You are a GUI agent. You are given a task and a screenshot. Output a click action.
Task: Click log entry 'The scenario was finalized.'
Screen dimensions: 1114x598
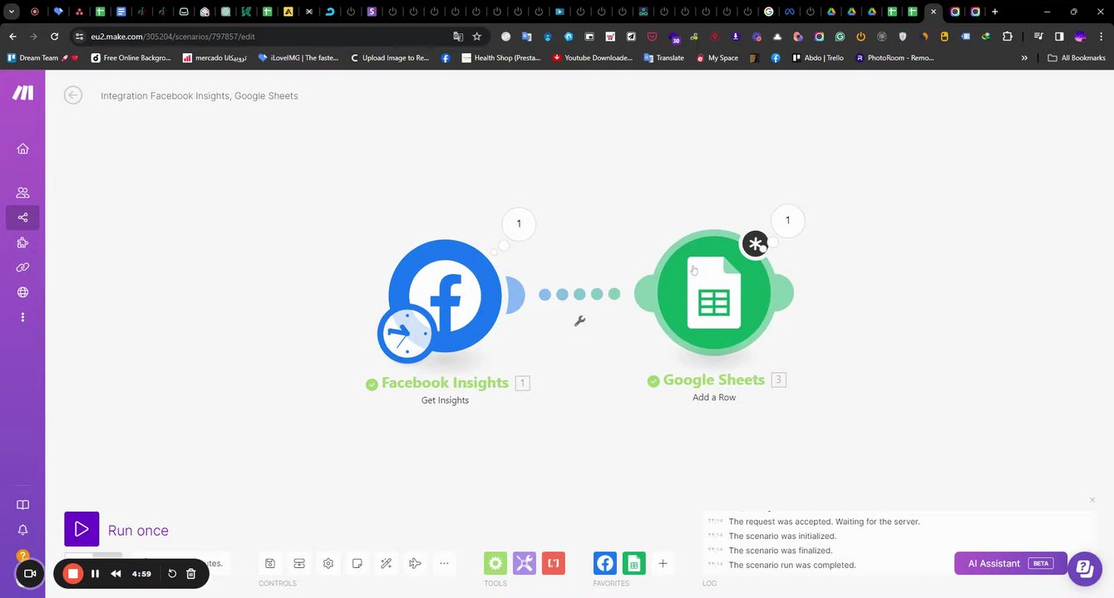point(781,551)
